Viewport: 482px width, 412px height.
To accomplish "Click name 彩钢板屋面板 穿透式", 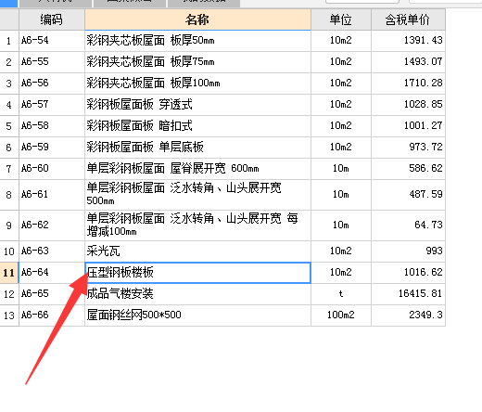I will tap(139, 105).
